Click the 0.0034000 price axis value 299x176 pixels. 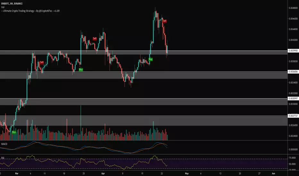click(x=293, y=83)
